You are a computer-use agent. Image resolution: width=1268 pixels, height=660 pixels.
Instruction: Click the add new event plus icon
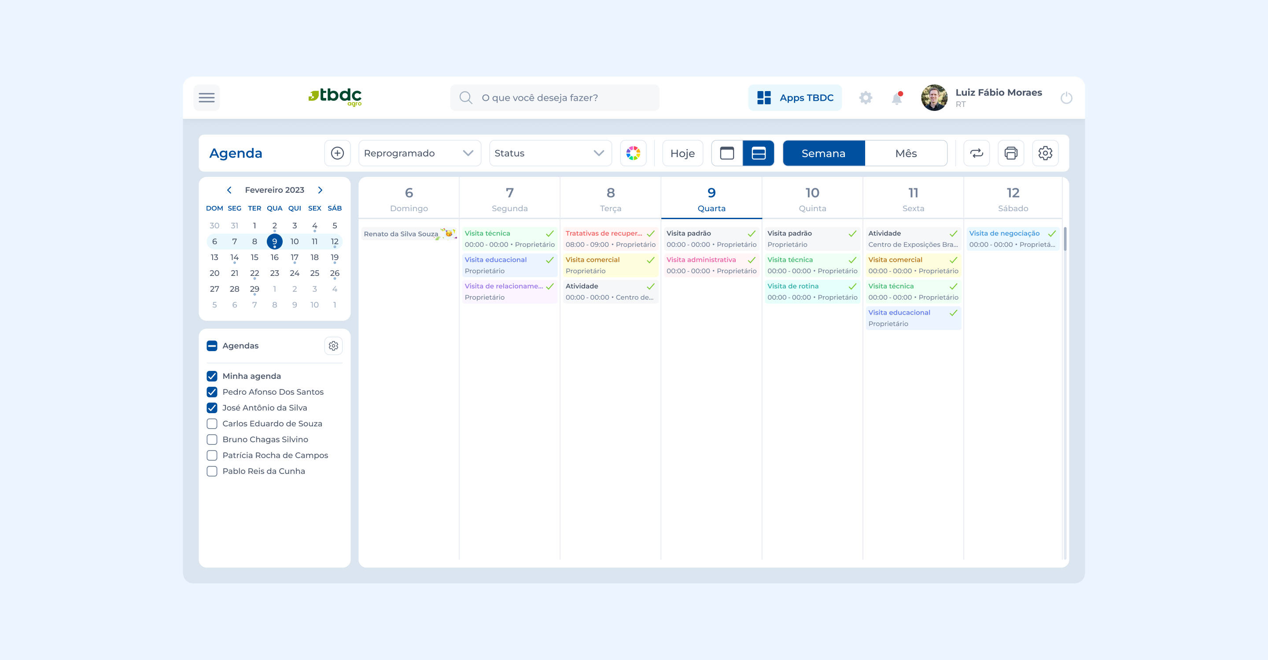pos(337,153)
